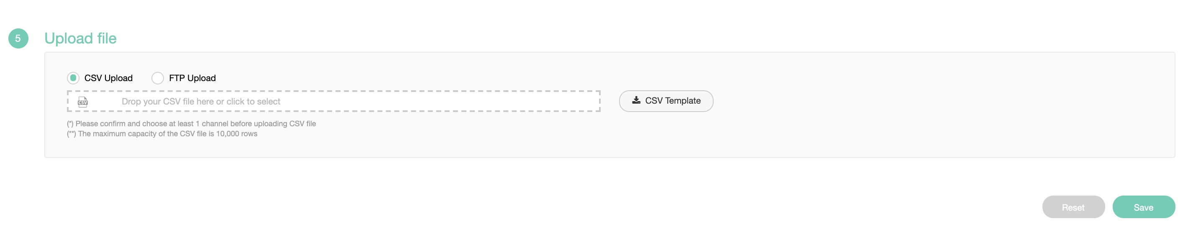Click the word "Save" on the green button
Screen dimensions: 1188x229
(1143, 207)
